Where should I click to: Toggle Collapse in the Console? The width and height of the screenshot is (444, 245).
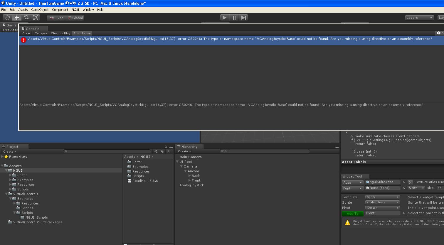pos(41,33)
